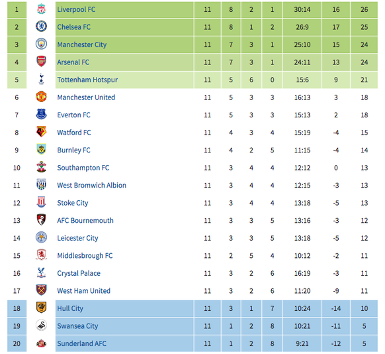This screenshot has width=385, height=354.
Task: Open the Burnley FC team link
Action: coord(73,150)
